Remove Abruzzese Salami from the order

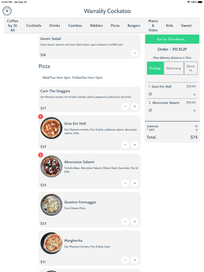[194, 111]
